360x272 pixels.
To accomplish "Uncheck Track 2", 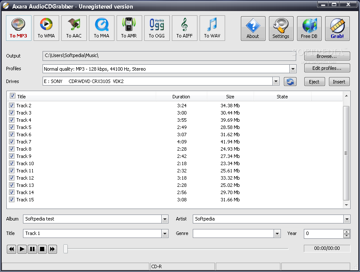I will pos(12,106).
